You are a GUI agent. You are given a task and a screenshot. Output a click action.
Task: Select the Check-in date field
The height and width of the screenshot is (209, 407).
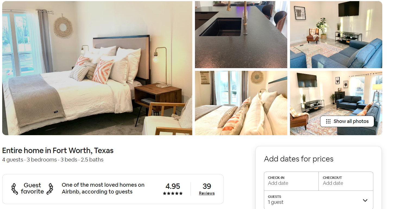[291, 181]
